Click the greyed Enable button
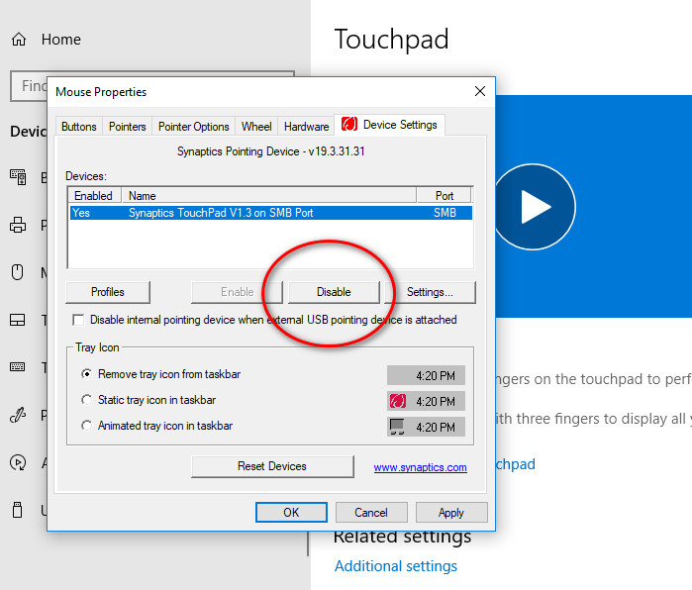Image resolution: width=692 pixels, height=590 pixels. 237,292
